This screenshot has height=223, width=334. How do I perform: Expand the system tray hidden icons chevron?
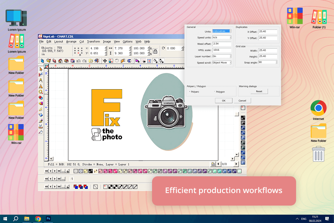coord(297,219)
